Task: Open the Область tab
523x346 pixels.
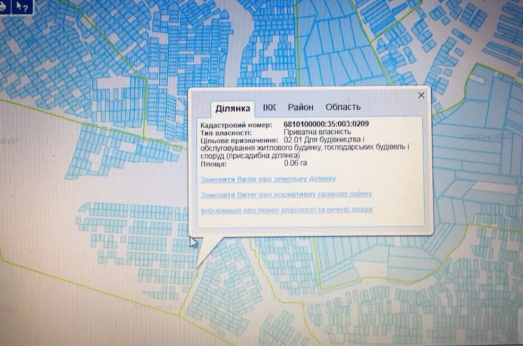Action: coord(343,107)
